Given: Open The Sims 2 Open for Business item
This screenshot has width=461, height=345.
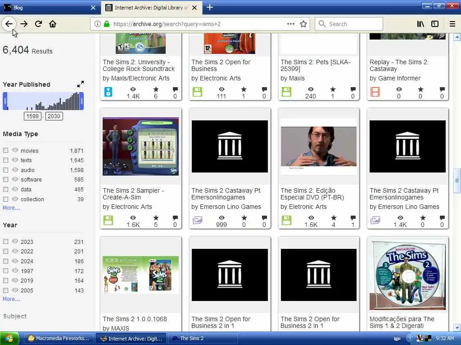Looking at the screenshot, I should pos(221,66).
